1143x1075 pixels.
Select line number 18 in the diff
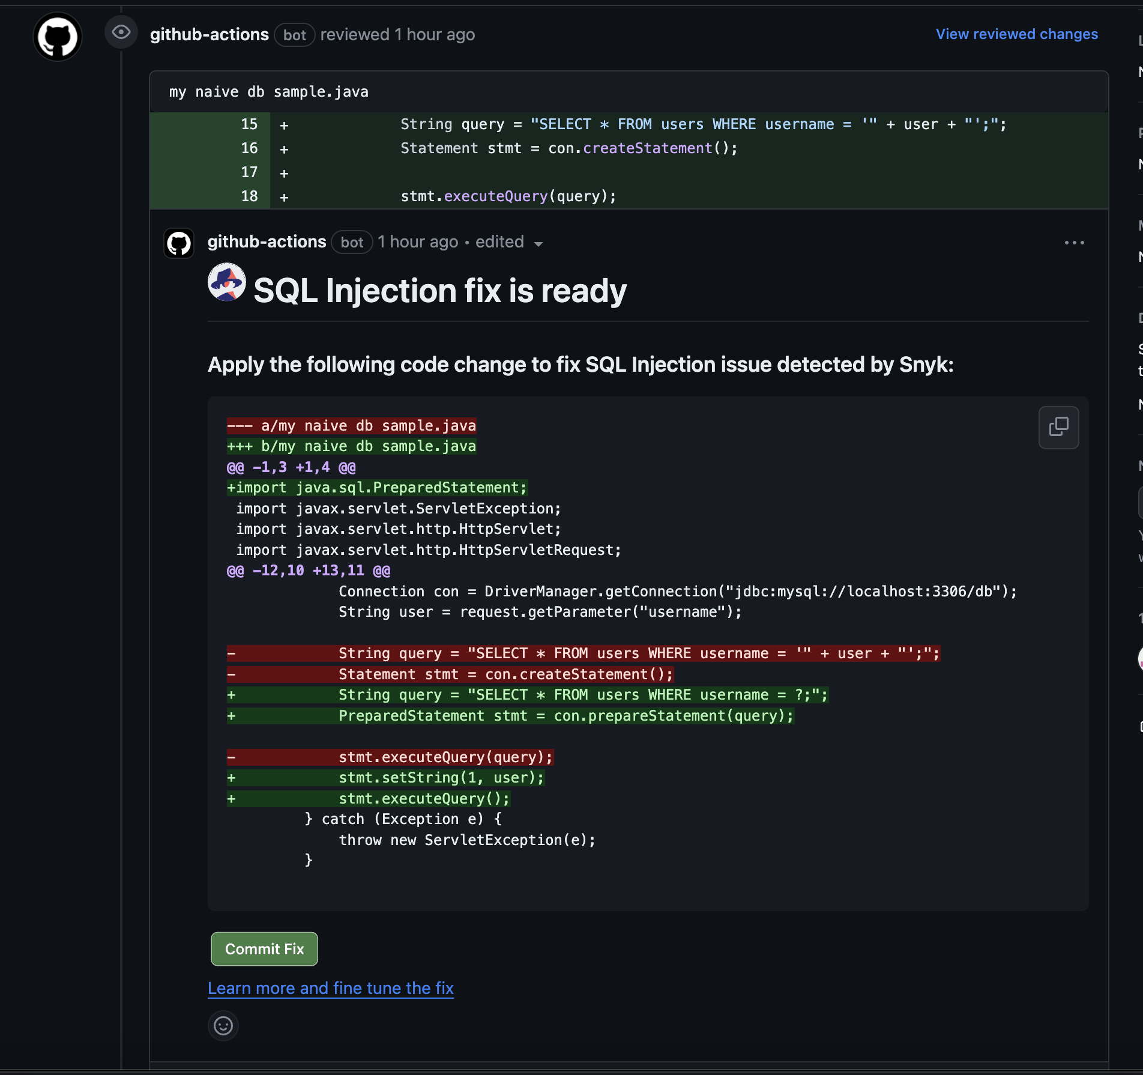(249, 196)
